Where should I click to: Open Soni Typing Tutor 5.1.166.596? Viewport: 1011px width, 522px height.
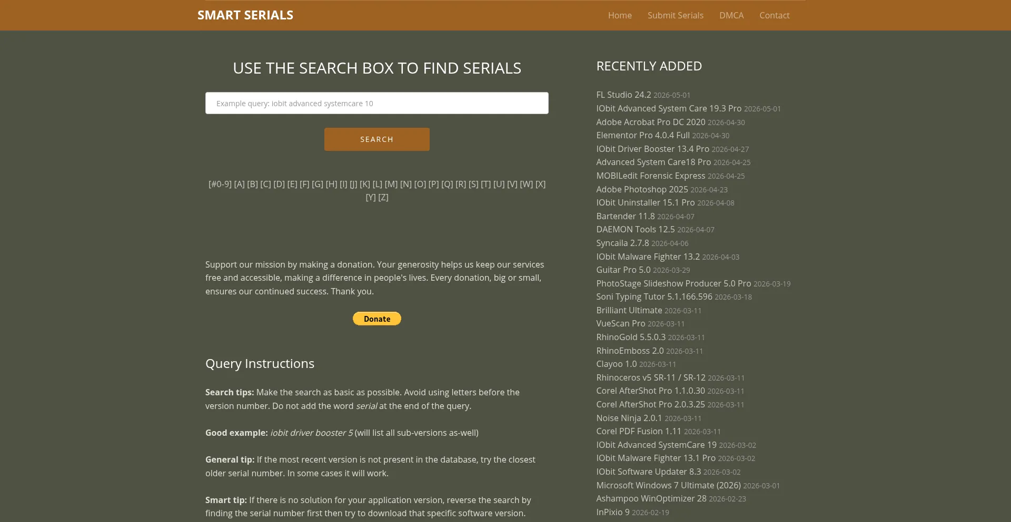point(654,296)
